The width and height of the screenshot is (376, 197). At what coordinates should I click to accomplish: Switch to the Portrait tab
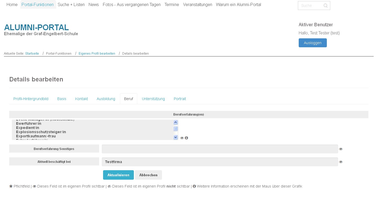point(180,99)
